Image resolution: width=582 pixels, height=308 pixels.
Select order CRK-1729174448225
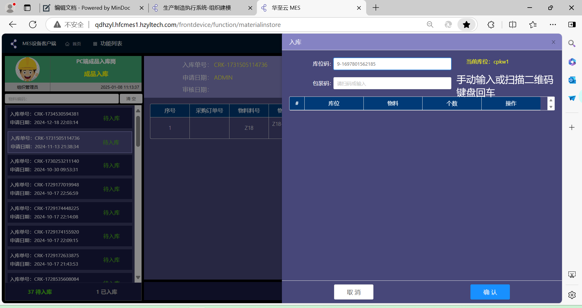(70, 212)
